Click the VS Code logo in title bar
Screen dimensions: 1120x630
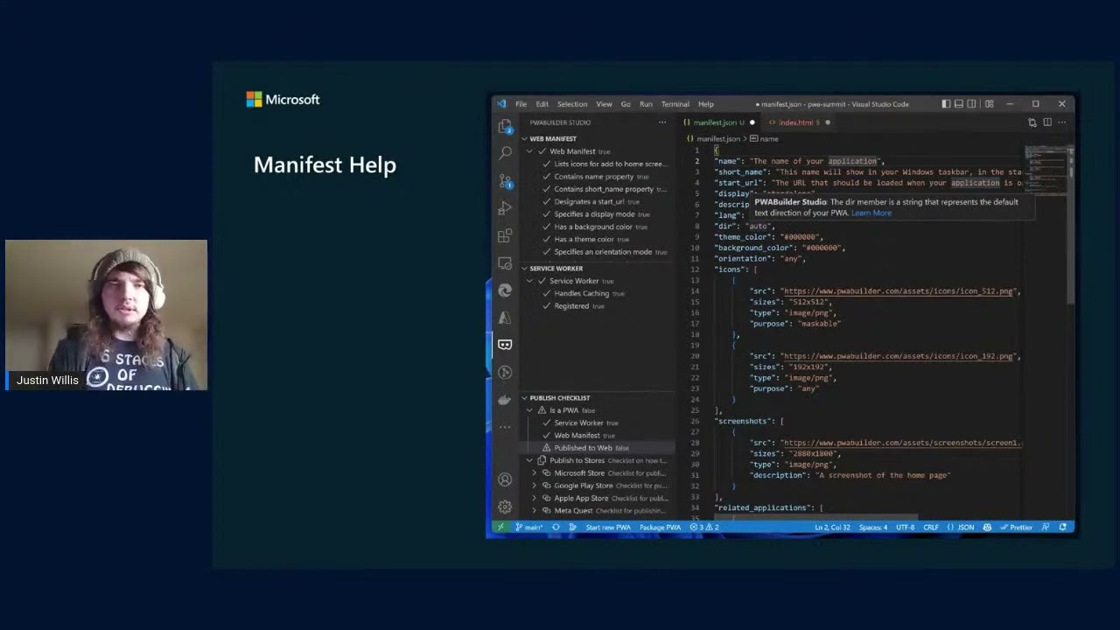click(x=501, y=104)
